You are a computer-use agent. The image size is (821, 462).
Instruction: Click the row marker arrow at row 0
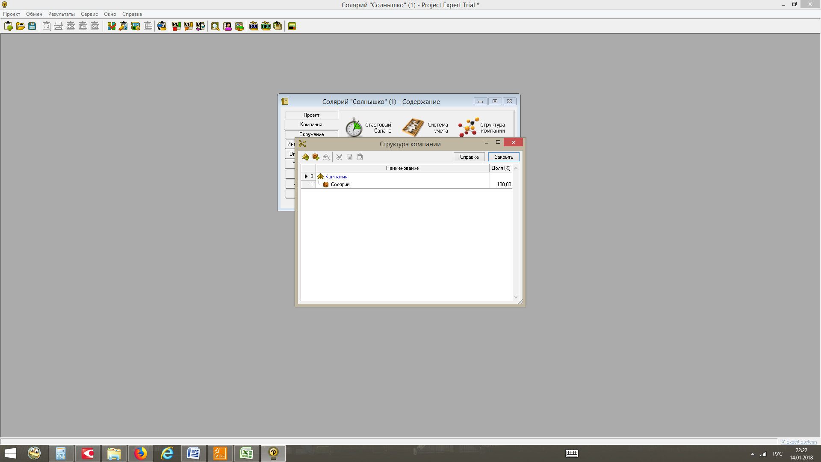click(x=306, y=177)
